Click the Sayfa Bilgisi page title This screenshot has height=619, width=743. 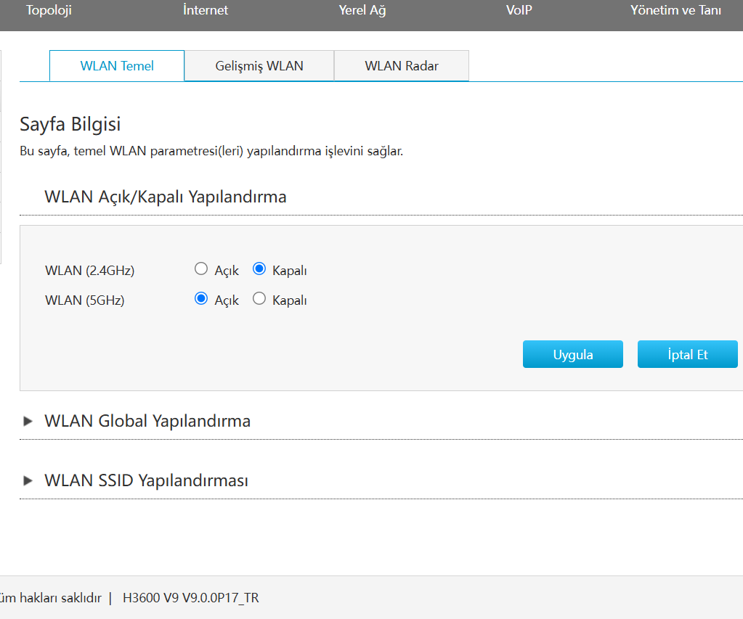point(70,123)
